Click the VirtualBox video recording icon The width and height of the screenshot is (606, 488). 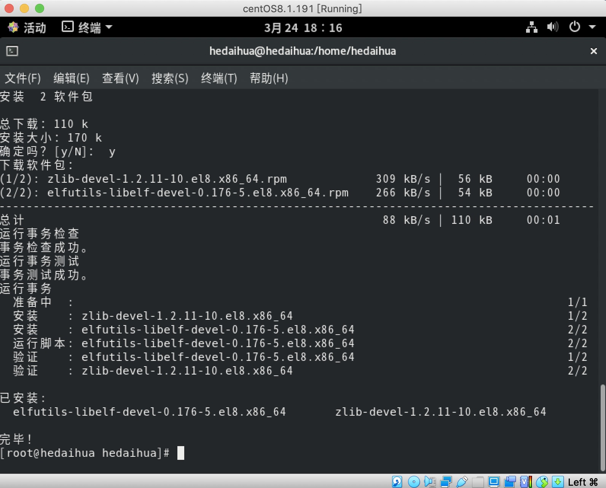coord(510,482)
